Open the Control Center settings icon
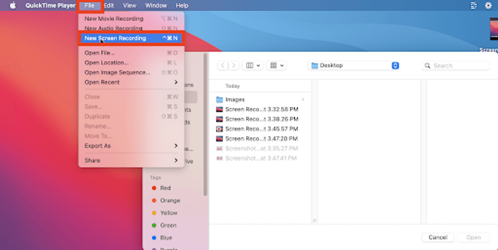 pos(488,6)
